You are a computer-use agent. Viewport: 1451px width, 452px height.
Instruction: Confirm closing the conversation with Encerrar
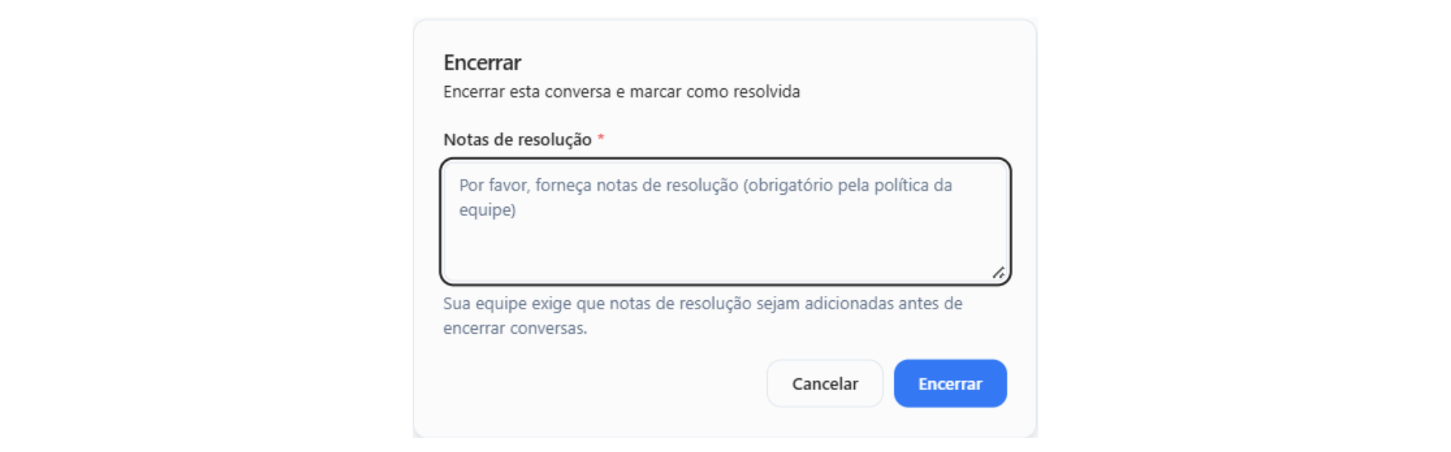(949, 383)
